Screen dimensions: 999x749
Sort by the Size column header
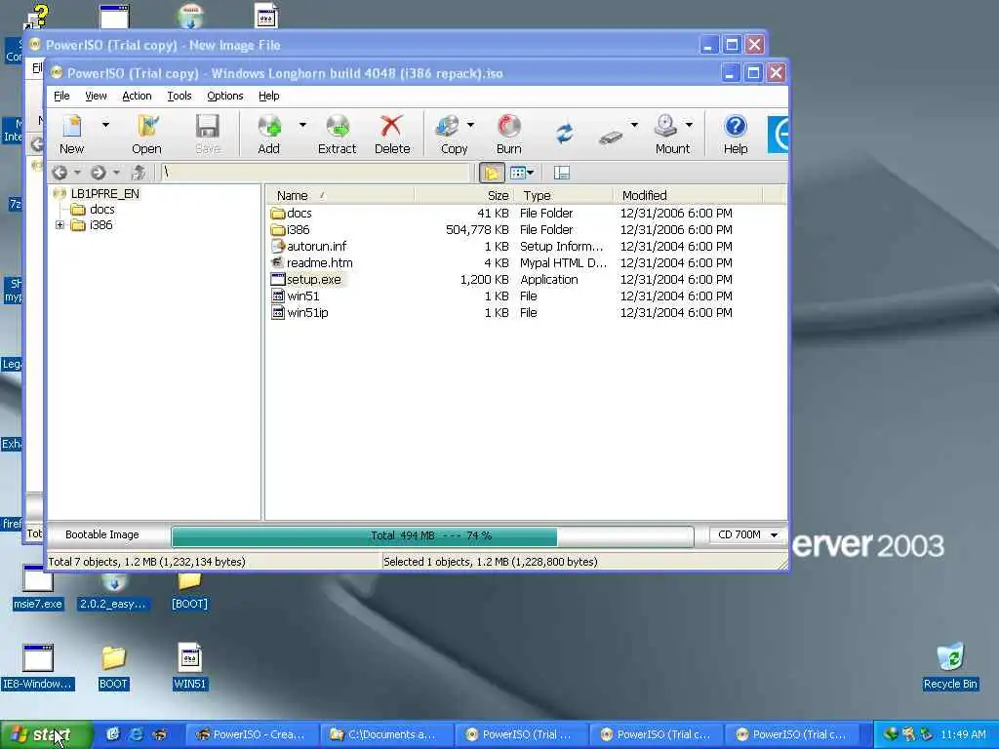tap(465, 195)
